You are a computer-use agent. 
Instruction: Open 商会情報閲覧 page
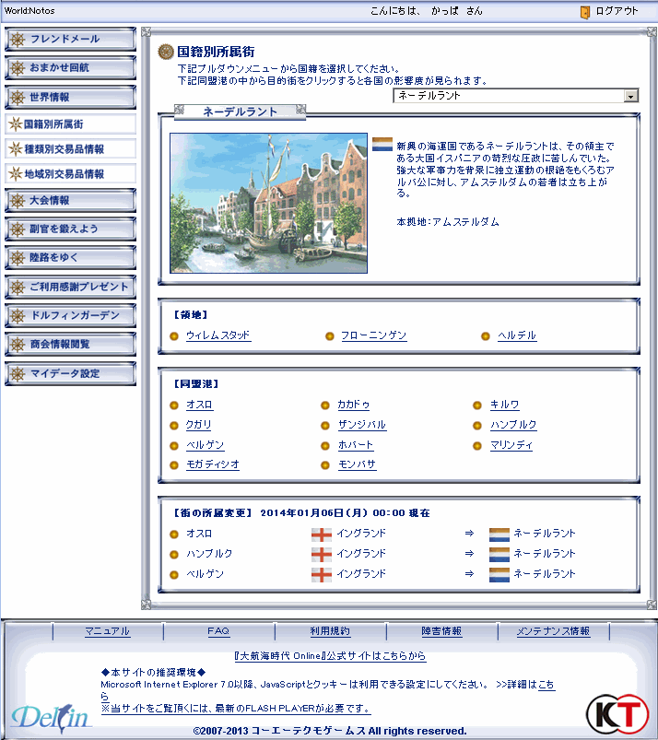[70, 345]
